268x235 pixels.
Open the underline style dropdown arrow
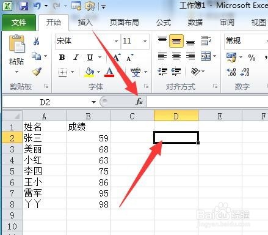click(x=100, y=57)
